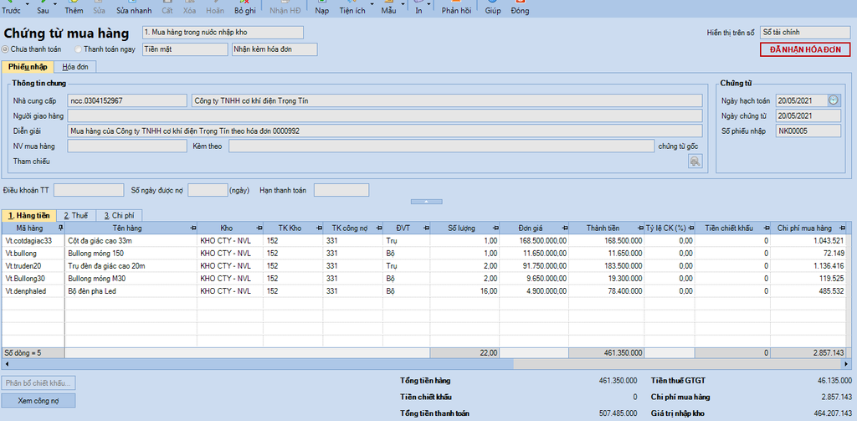
Task: Expand the Mẫu dropdown arrow
Action: (403, 4)
